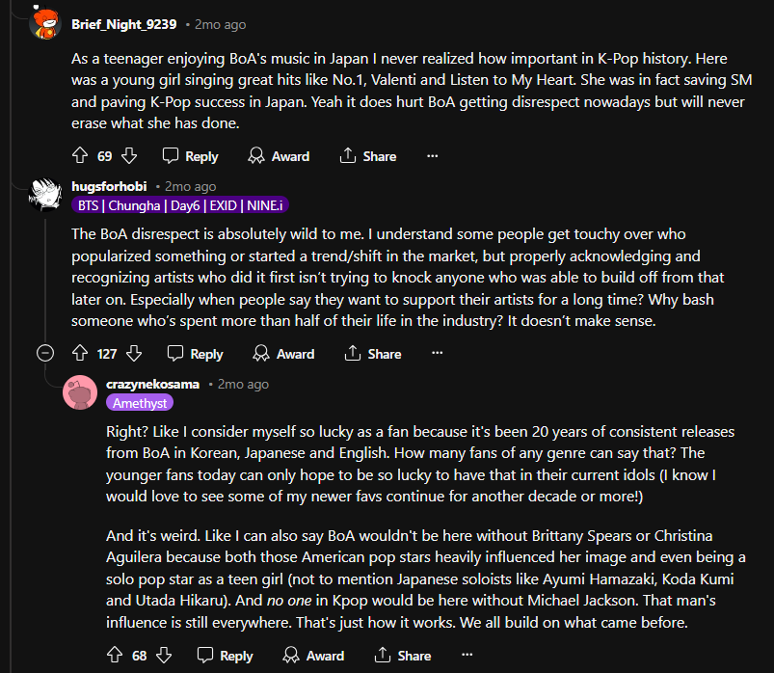Reply to hugsforhobi's comment
This screenshot has height=673, width=774.
tap(195, 353)
